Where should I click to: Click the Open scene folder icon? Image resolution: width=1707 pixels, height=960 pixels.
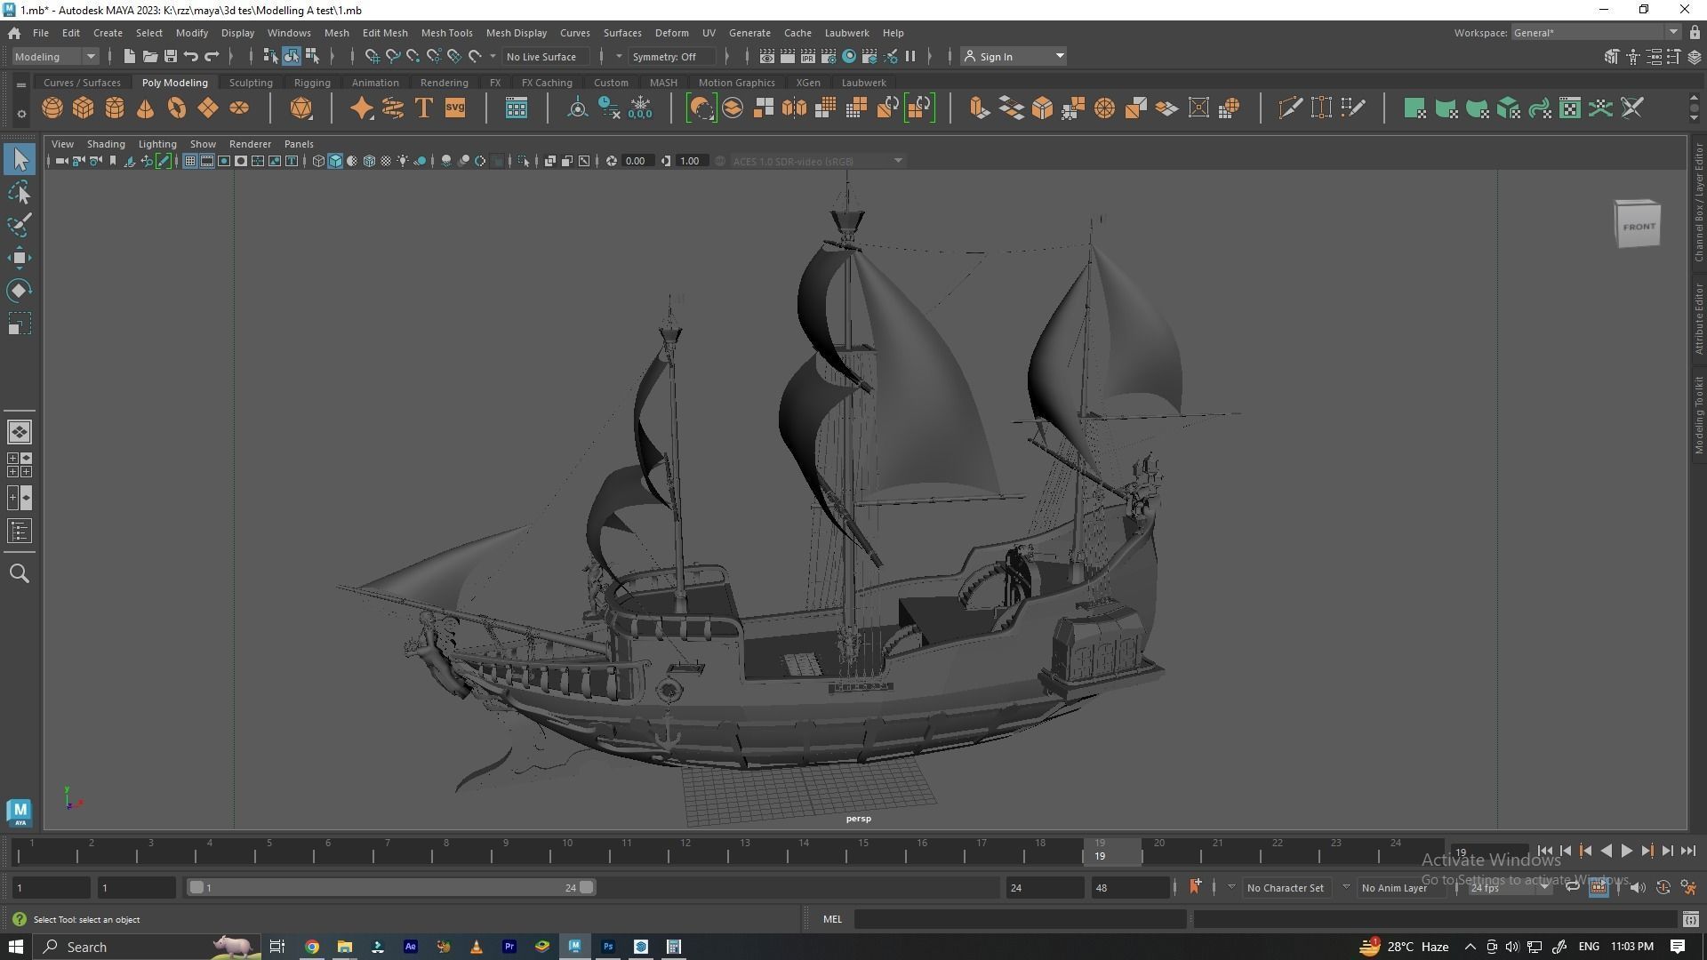(x=149, y=56)
